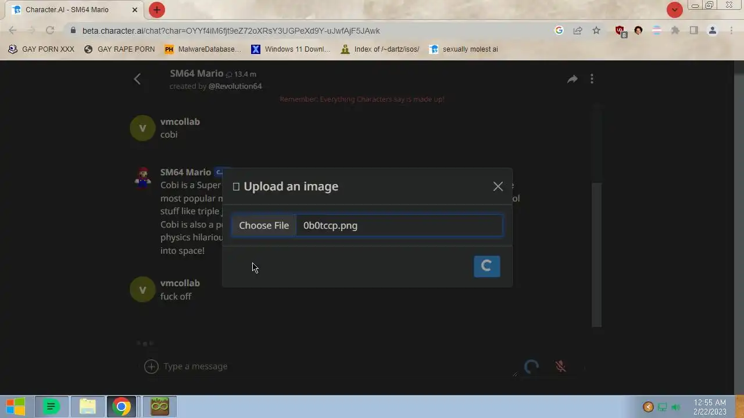The image size is (744, 418).
Task: Click the vmcollab avatar beside last message
Action: pyautogui.click(x=142, y=290)
